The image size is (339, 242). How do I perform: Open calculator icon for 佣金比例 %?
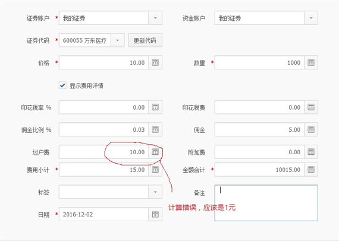pyautogui.click(x=155, y=130)
